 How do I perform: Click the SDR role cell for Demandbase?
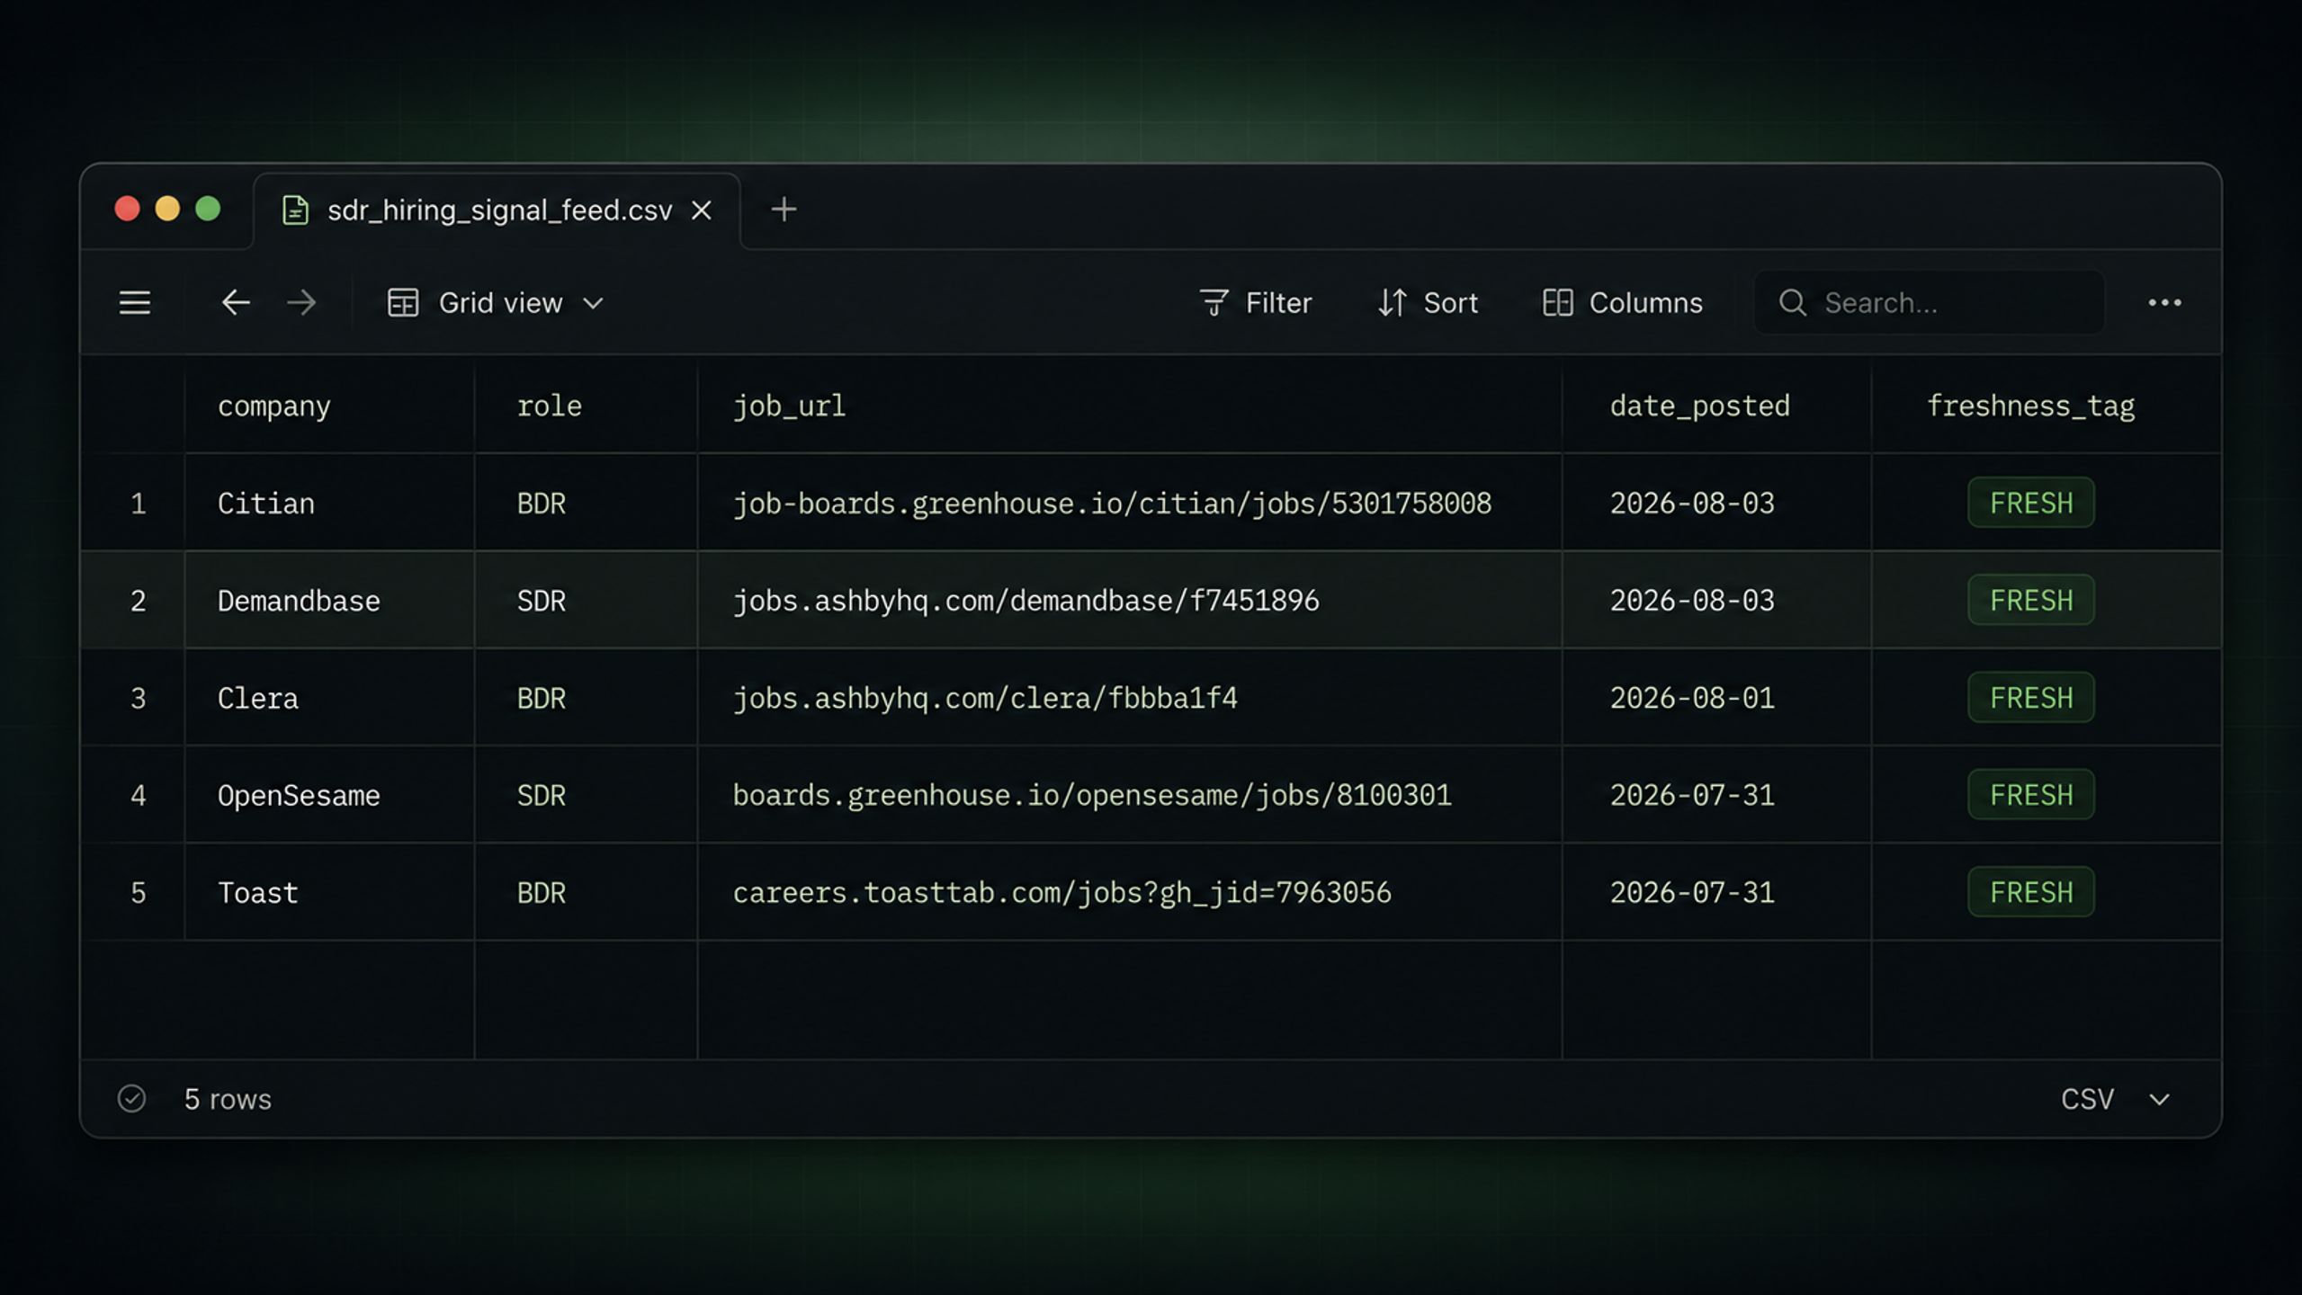coord(586,600)
